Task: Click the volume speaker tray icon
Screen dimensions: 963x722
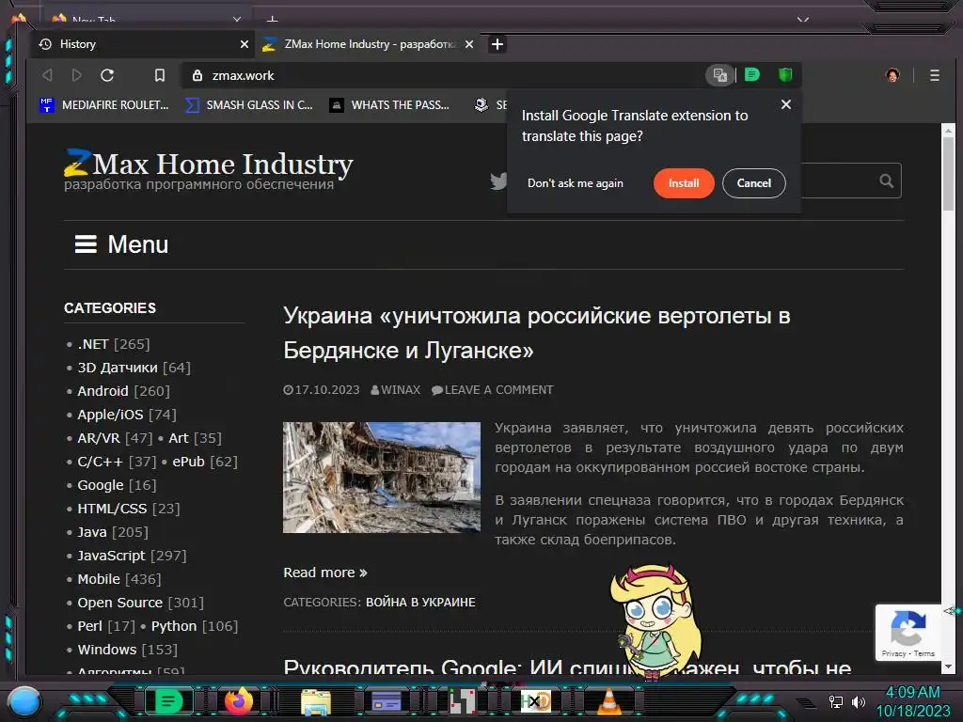Action: [x=858, y=701]
